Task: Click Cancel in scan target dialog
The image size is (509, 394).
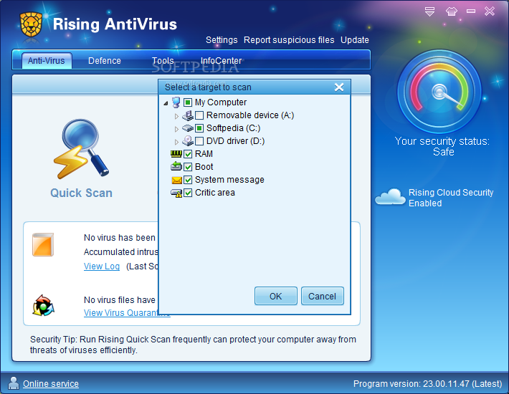Action: (322, 296)
